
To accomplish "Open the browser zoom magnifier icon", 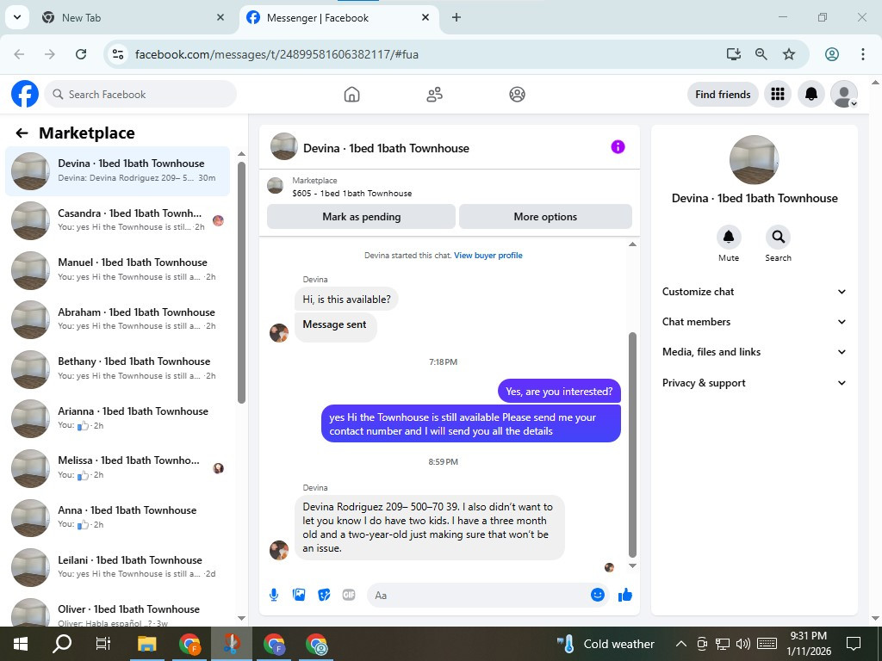I will (x=761, y=54).
